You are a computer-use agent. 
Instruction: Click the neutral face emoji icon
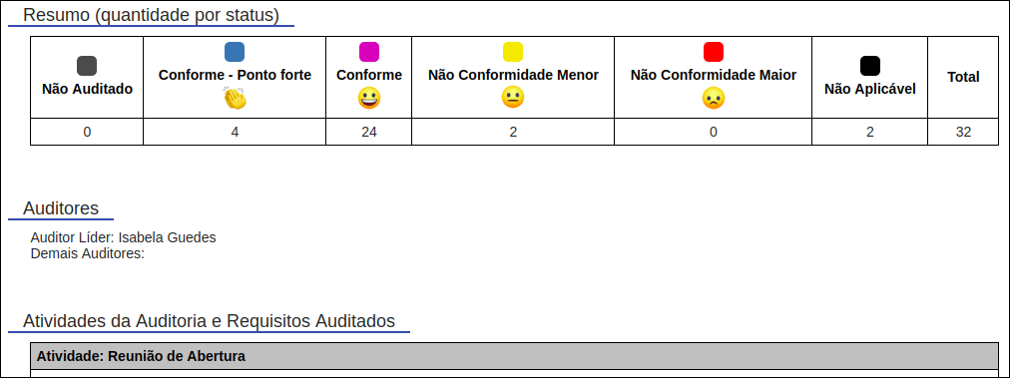point(513,97)
